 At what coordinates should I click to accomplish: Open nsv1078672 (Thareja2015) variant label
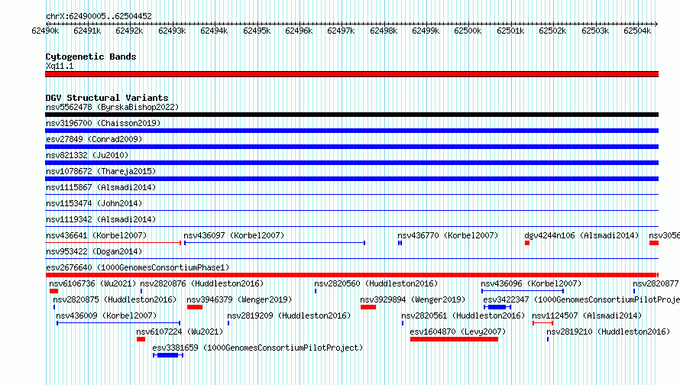tap(101, 171)
